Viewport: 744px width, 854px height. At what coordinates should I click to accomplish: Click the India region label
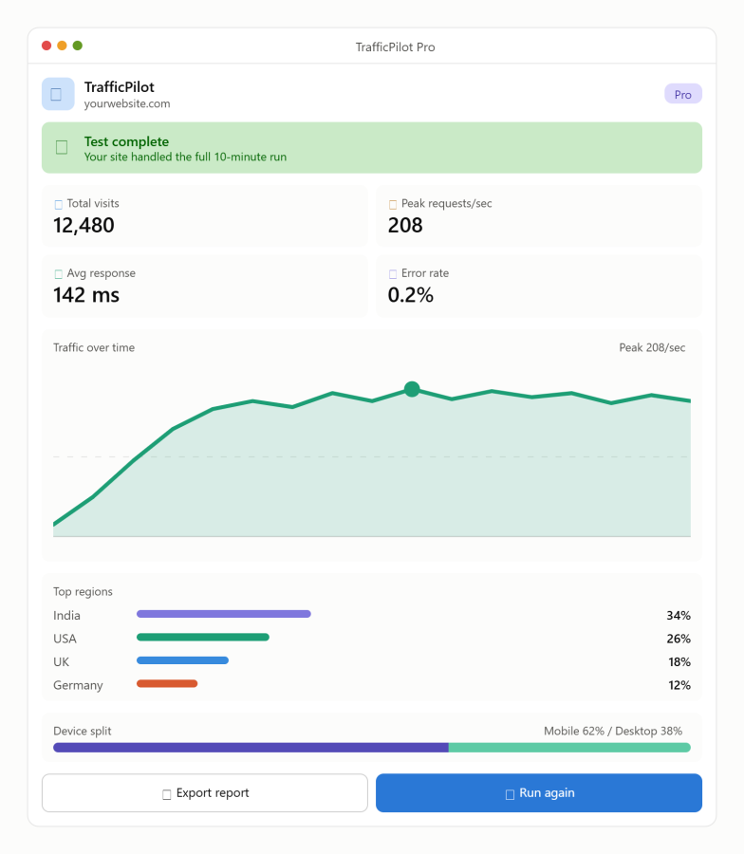point(66,616)
